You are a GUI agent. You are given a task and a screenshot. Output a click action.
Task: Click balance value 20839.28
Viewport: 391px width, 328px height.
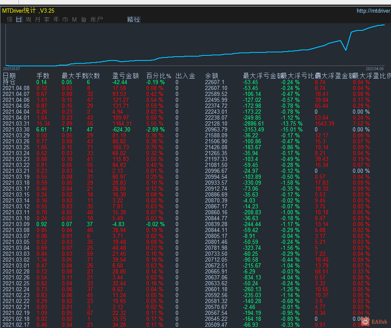pyautogui.click(x=216, y=224)
